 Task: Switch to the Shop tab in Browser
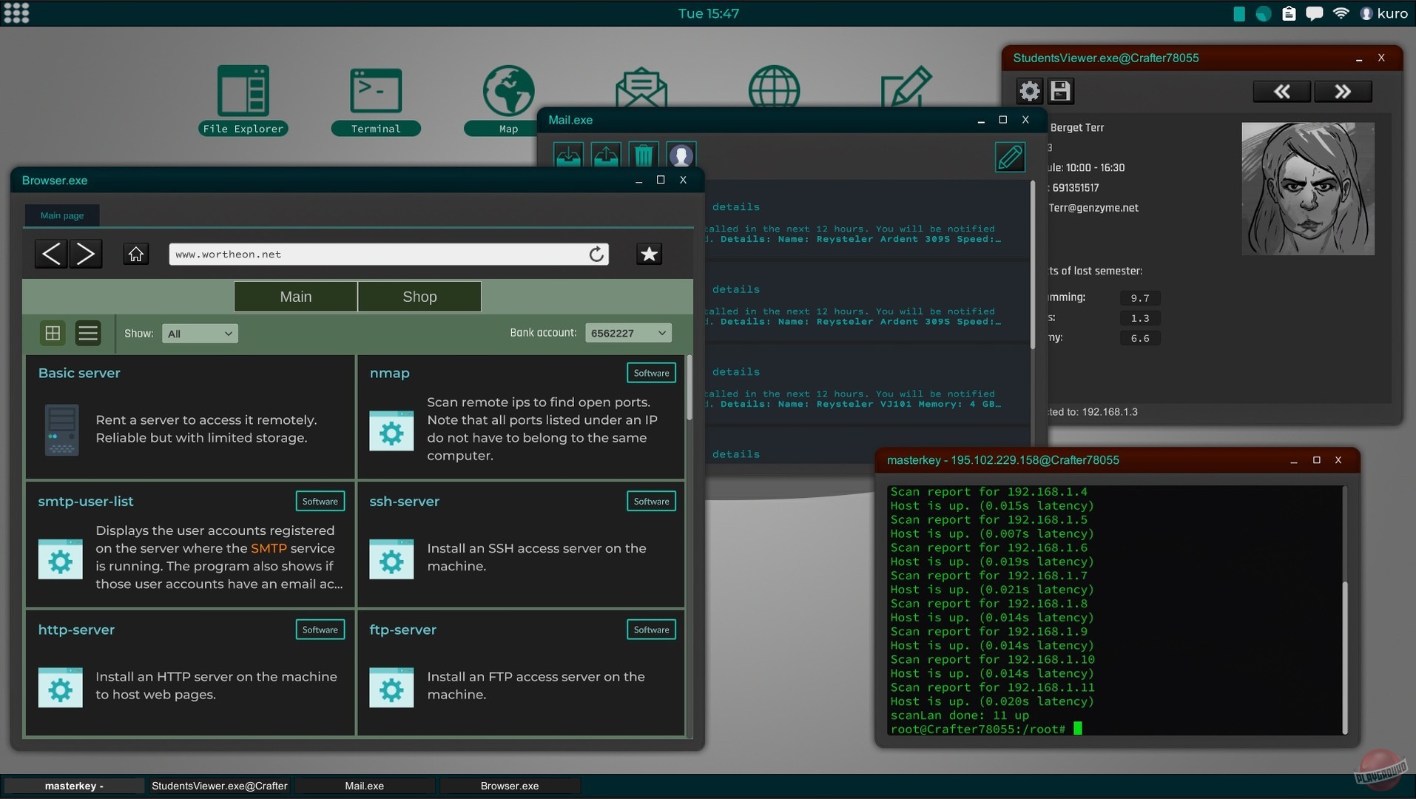419,296
